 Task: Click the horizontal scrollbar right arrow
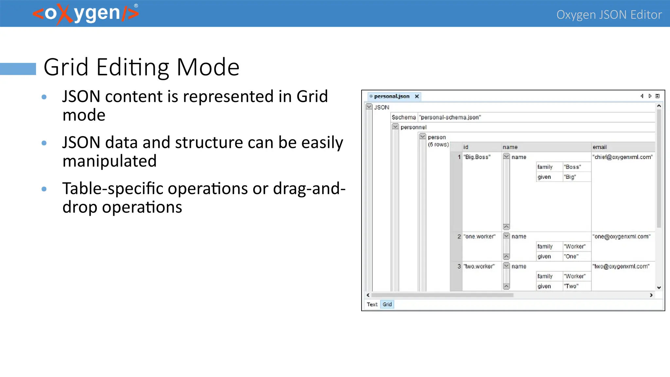[x=651, y=295]
